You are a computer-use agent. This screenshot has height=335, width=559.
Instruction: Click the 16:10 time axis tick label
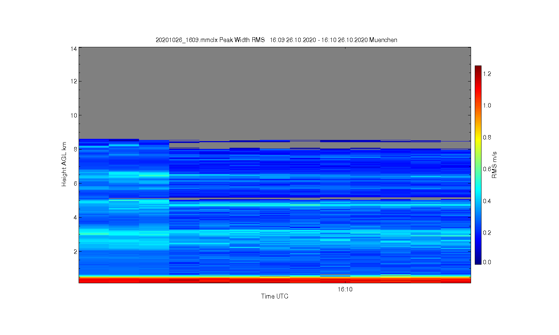(x=345, y=289)
